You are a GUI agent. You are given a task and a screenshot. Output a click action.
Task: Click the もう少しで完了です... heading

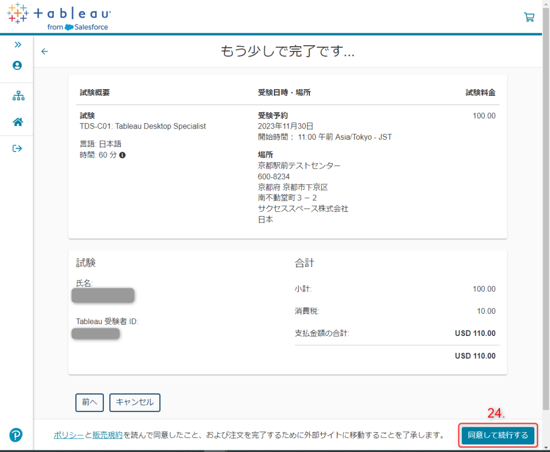[x=288, y=52]
